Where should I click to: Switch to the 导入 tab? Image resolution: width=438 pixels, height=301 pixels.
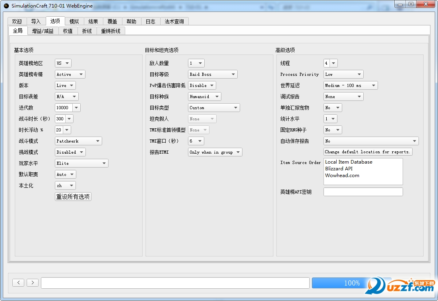pyautogui.click(x=36, y=21)
